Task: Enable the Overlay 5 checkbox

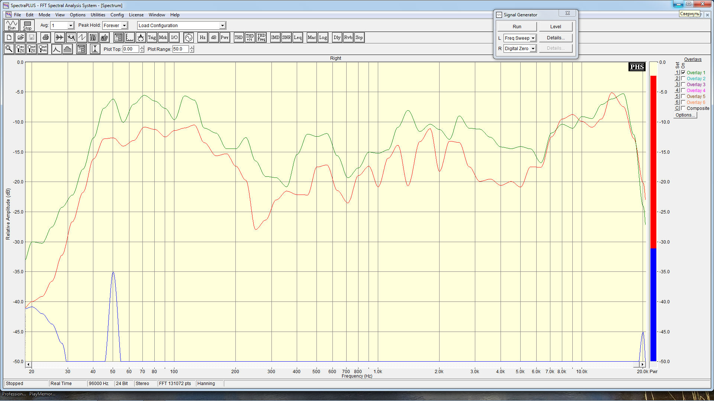Action: [683, 97]
